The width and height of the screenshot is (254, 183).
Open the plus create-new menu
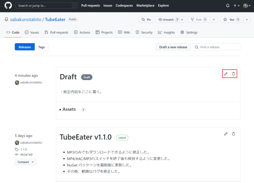click(236, 6)
